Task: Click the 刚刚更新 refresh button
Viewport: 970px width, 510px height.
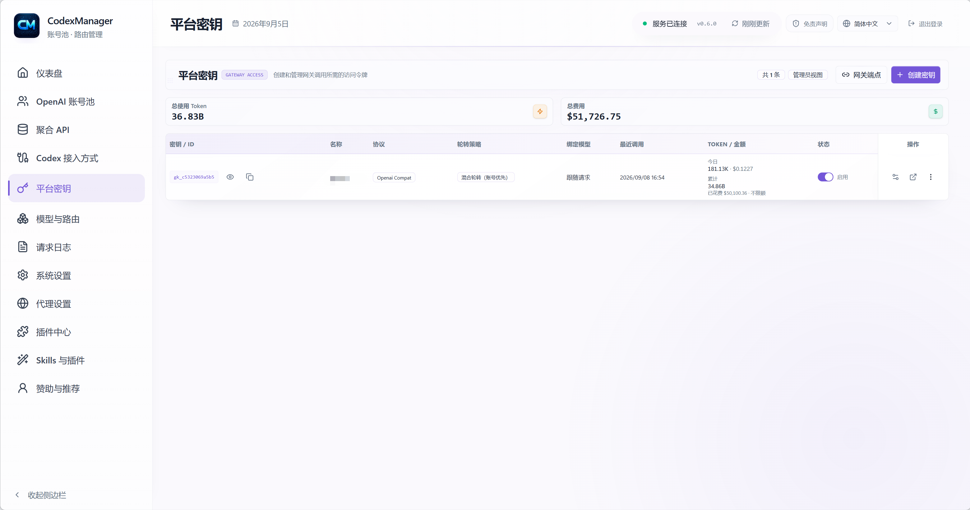Action: [x=751, y=24]
